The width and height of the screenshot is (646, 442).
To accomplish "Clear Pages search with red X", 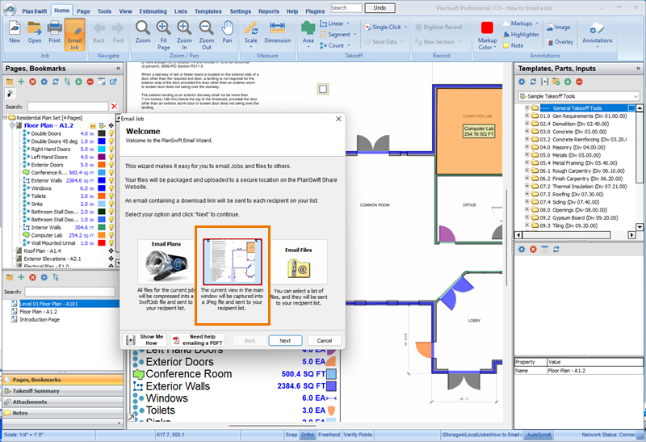I will pyautogui.click(x=115, y=107).
